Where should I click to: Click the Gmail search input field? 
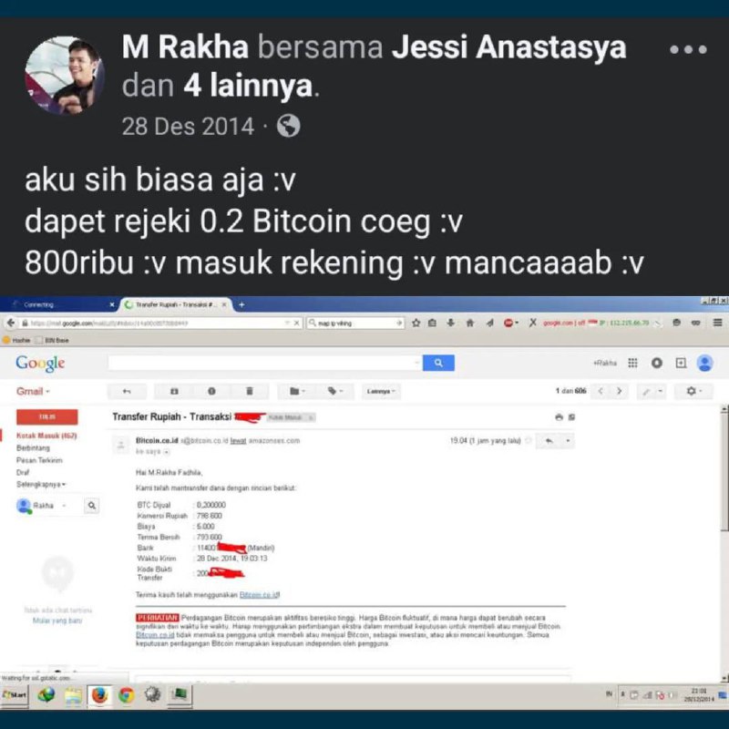click(x=265, y=363)
